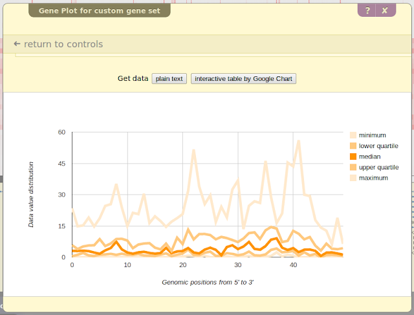Get data as plain text
This screenshot has width=414, height=315.
pos(169,79)
